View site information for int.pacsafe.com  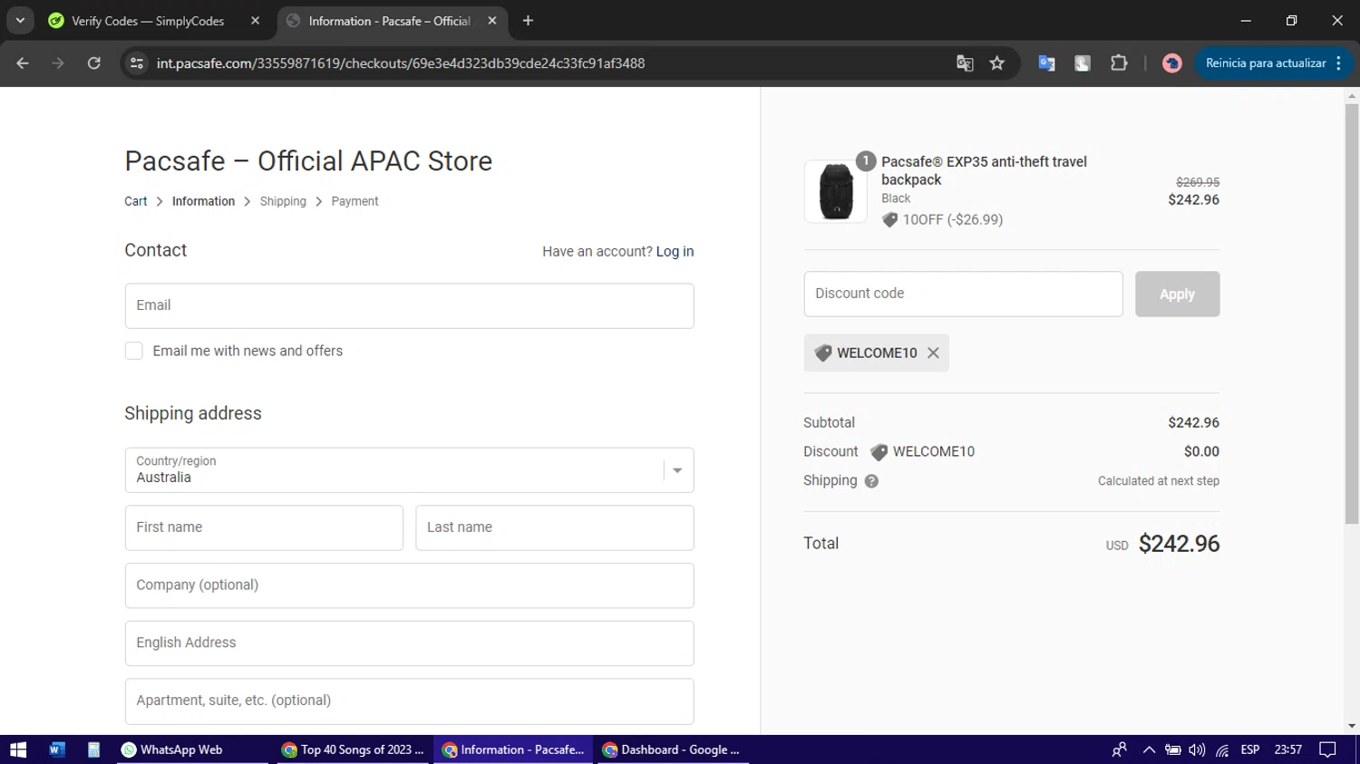137,63
